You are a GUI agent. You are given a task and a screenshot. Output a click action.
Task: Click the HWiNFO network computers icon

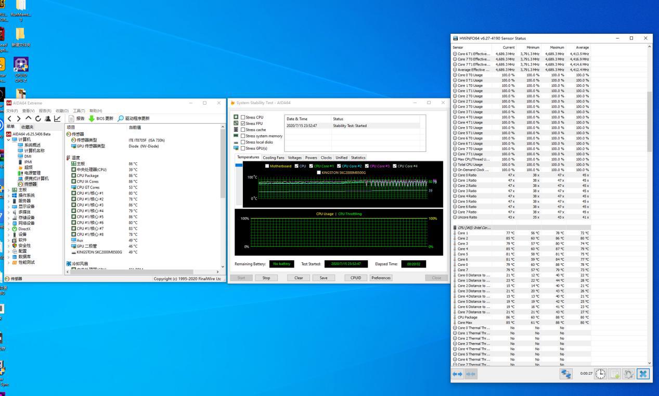coord(566,374)
